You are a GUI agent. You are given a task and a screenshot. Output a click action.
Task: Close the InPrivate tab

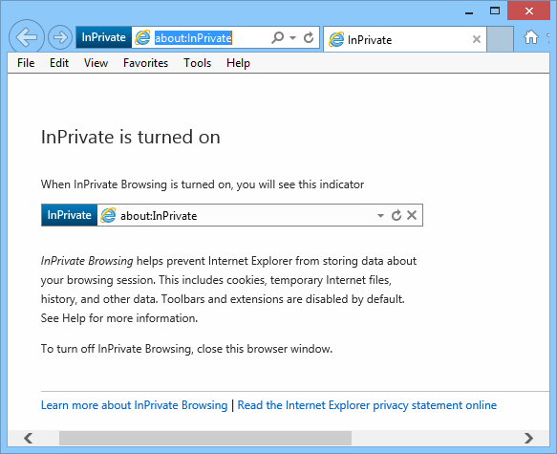[477, 39]
